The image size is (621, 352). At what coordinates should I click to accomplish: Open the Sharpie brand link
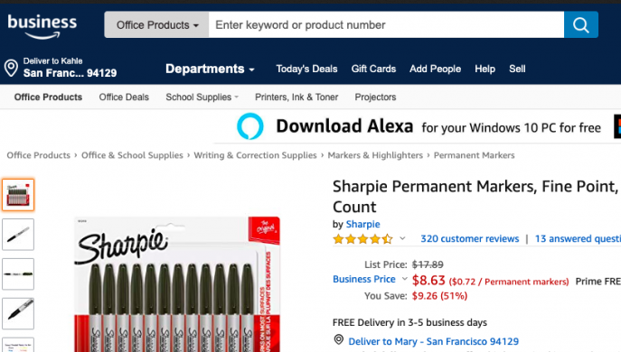(x=362, y=224)
